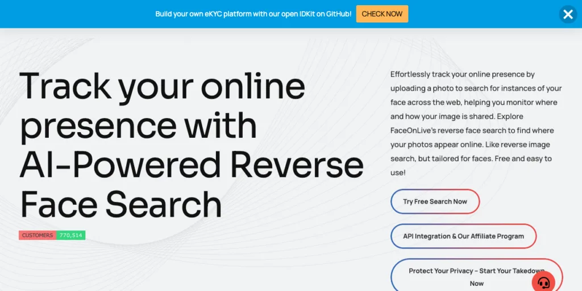The image size is (582, 291).
Task: Click Try Free Search Now button
Action: 435,201
